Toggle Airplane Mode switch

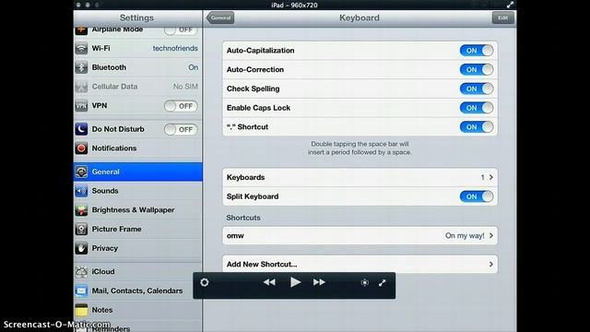[x=181, y=30]
